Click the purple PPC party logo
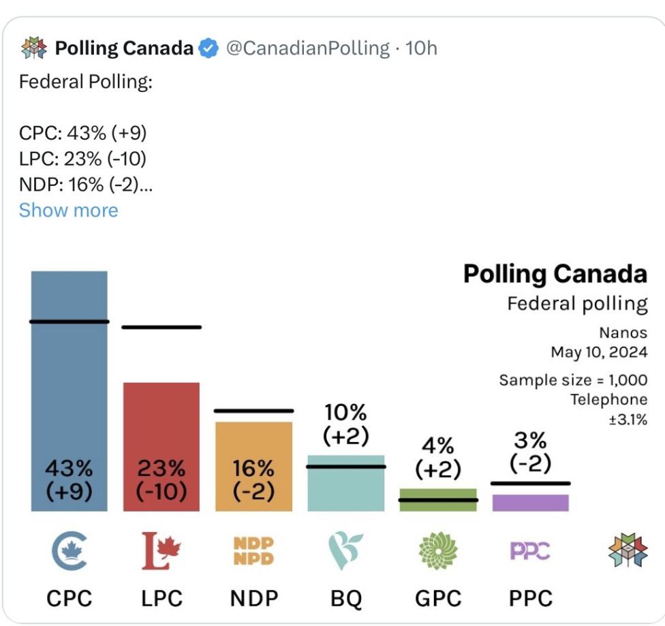Screen dimensions: 665x626 coord(529,550)
